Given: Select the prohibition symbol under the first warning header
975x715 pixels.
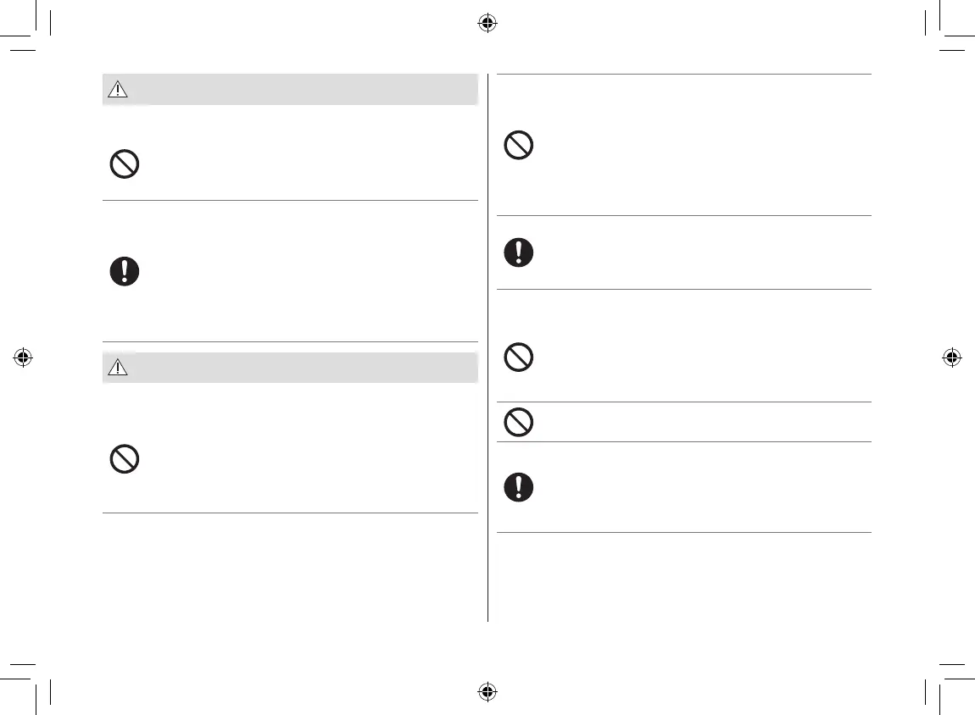Looking at the screenshot, I should coord(125,163).
